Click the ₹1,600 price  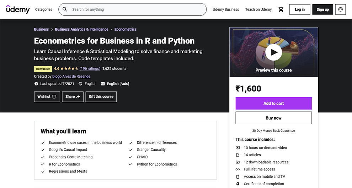point(248,89)
